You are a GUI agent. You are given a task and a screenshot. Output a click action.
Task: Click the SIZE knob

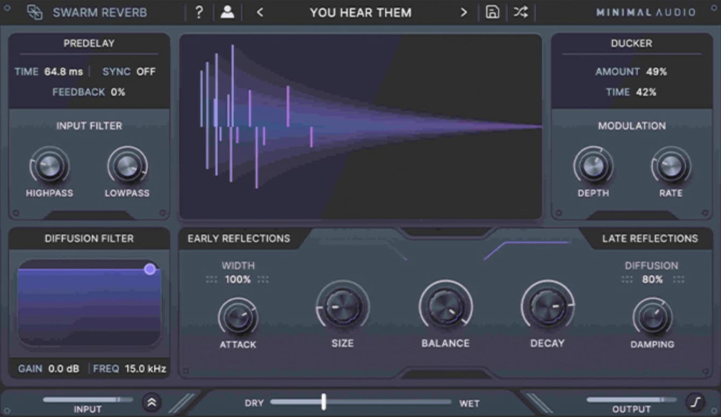342,306
